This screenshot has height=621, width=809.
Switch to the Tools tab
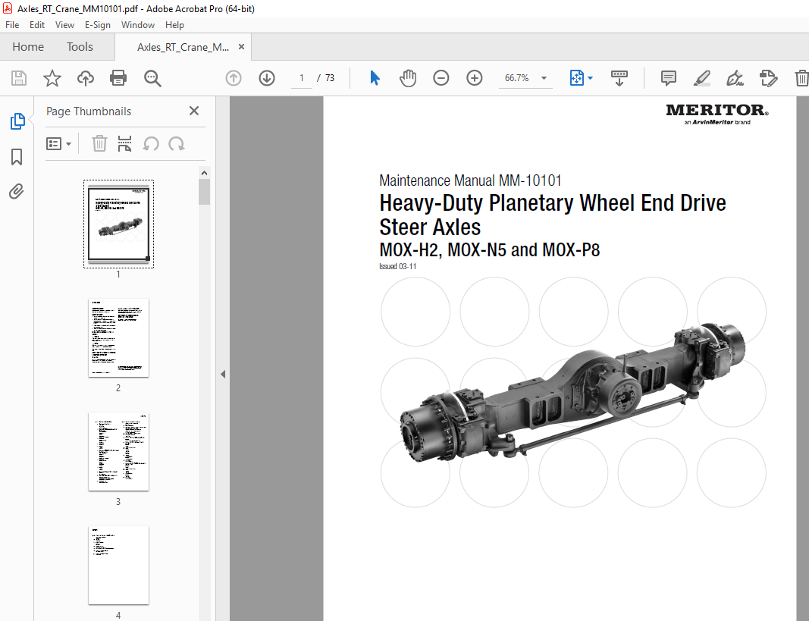(x=80, y=46)
